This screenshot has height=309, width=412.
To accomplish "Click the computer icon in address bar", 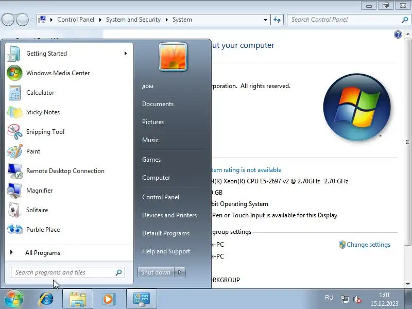I will point(42,20).
